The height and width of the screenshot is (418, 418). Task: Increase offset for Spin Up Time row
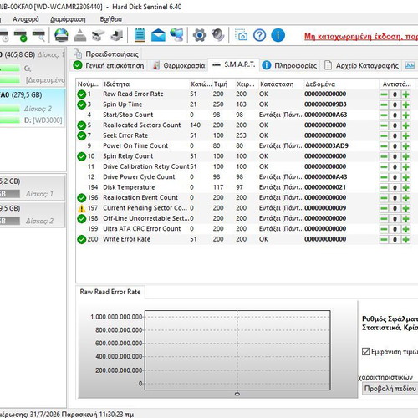pos(405,104)
